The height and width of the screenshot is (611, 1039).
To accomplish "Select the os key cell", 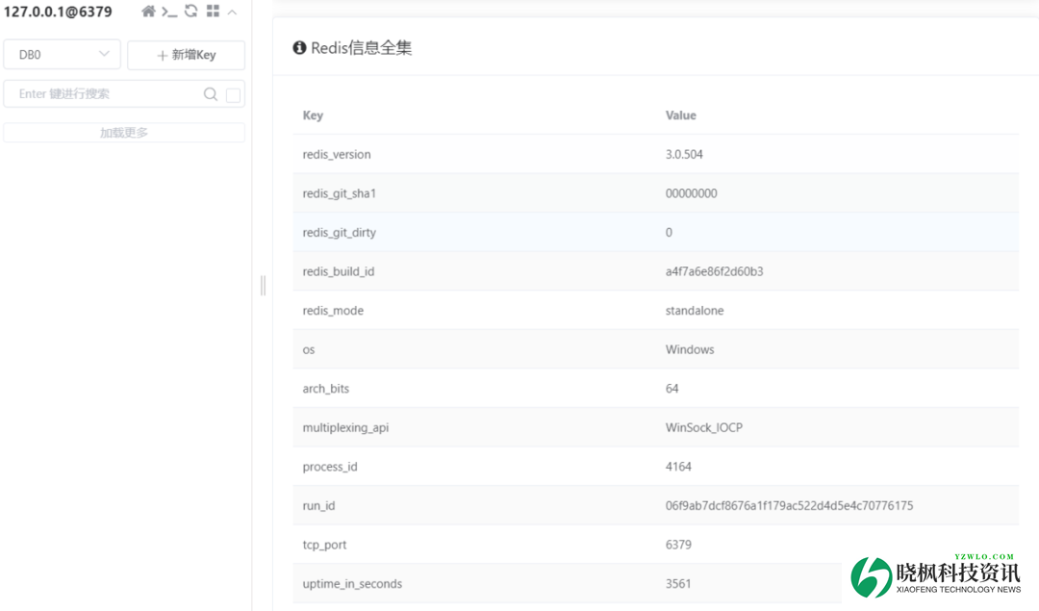I will [309, 350].
